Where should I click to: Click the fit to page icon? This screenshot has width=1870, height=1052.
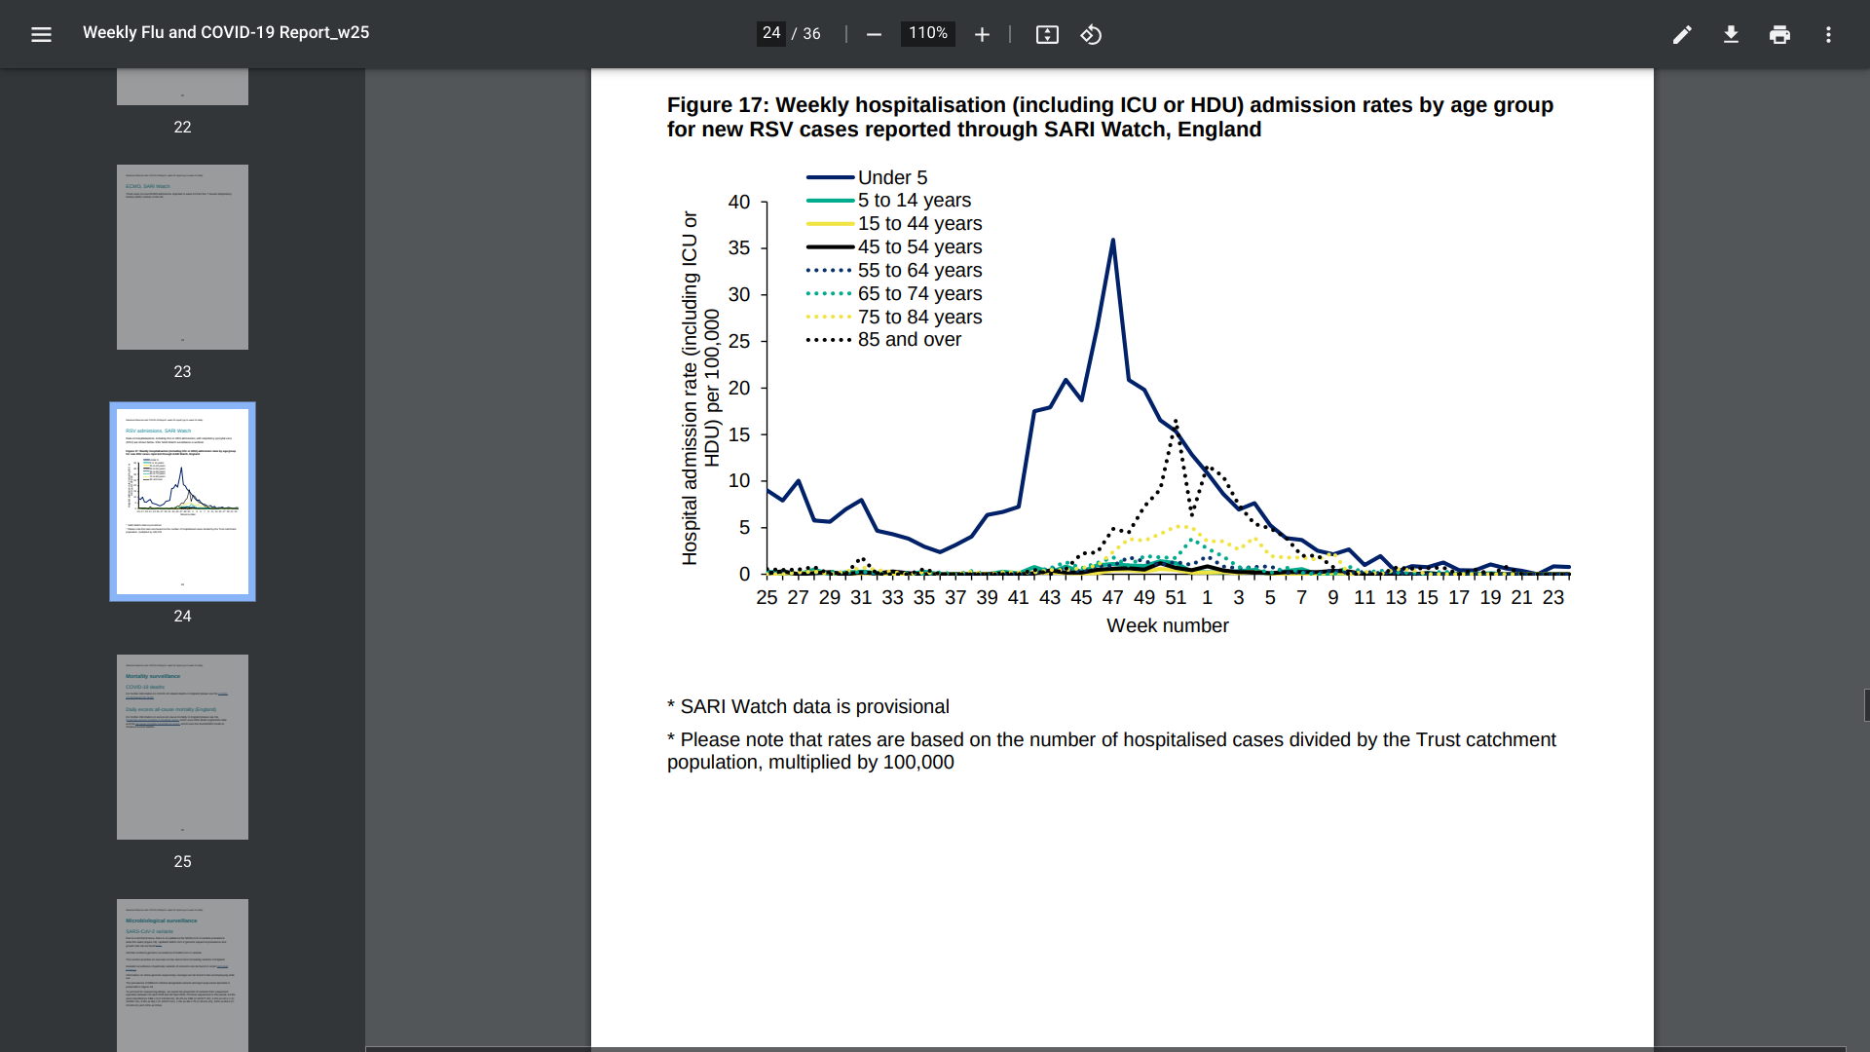click(x=1047, y=35)
